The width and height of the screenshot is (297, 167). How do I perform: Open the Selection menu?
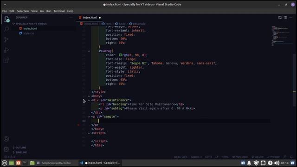(x=23, y=11)
